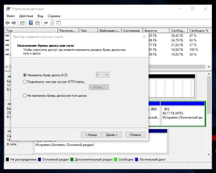Click the green 'Дополнительный раздел' legend swatch
Image resolution: width=216 pixels, height=173 pixels.
point(72,160)
